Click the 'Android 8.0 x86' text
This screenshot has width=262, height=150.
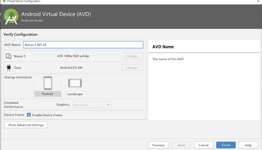(71, 68)
